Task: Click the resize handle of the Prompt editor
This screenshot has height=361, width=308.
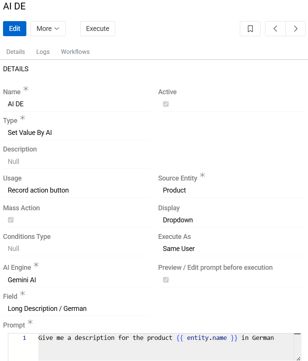Action: [298, 358]
